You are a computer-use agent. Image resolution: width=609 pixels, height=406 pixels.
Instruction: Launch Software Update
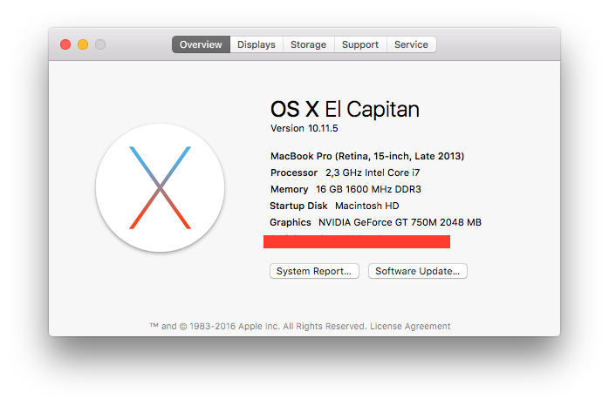(418, 271)
